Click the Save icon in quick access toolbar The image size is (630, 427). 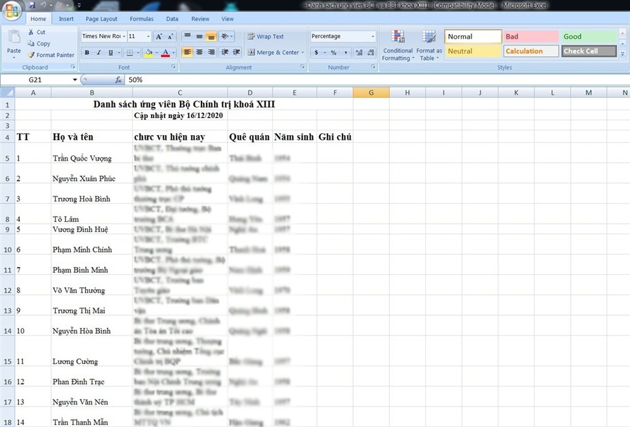pos(31,5)
